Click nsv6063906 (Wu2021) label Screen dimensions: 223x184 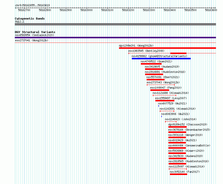pyautogui.click(x=175, y=114)
